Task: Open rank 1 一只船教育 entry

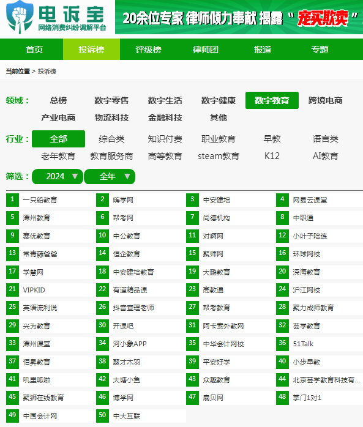Action: pos(40,200)
